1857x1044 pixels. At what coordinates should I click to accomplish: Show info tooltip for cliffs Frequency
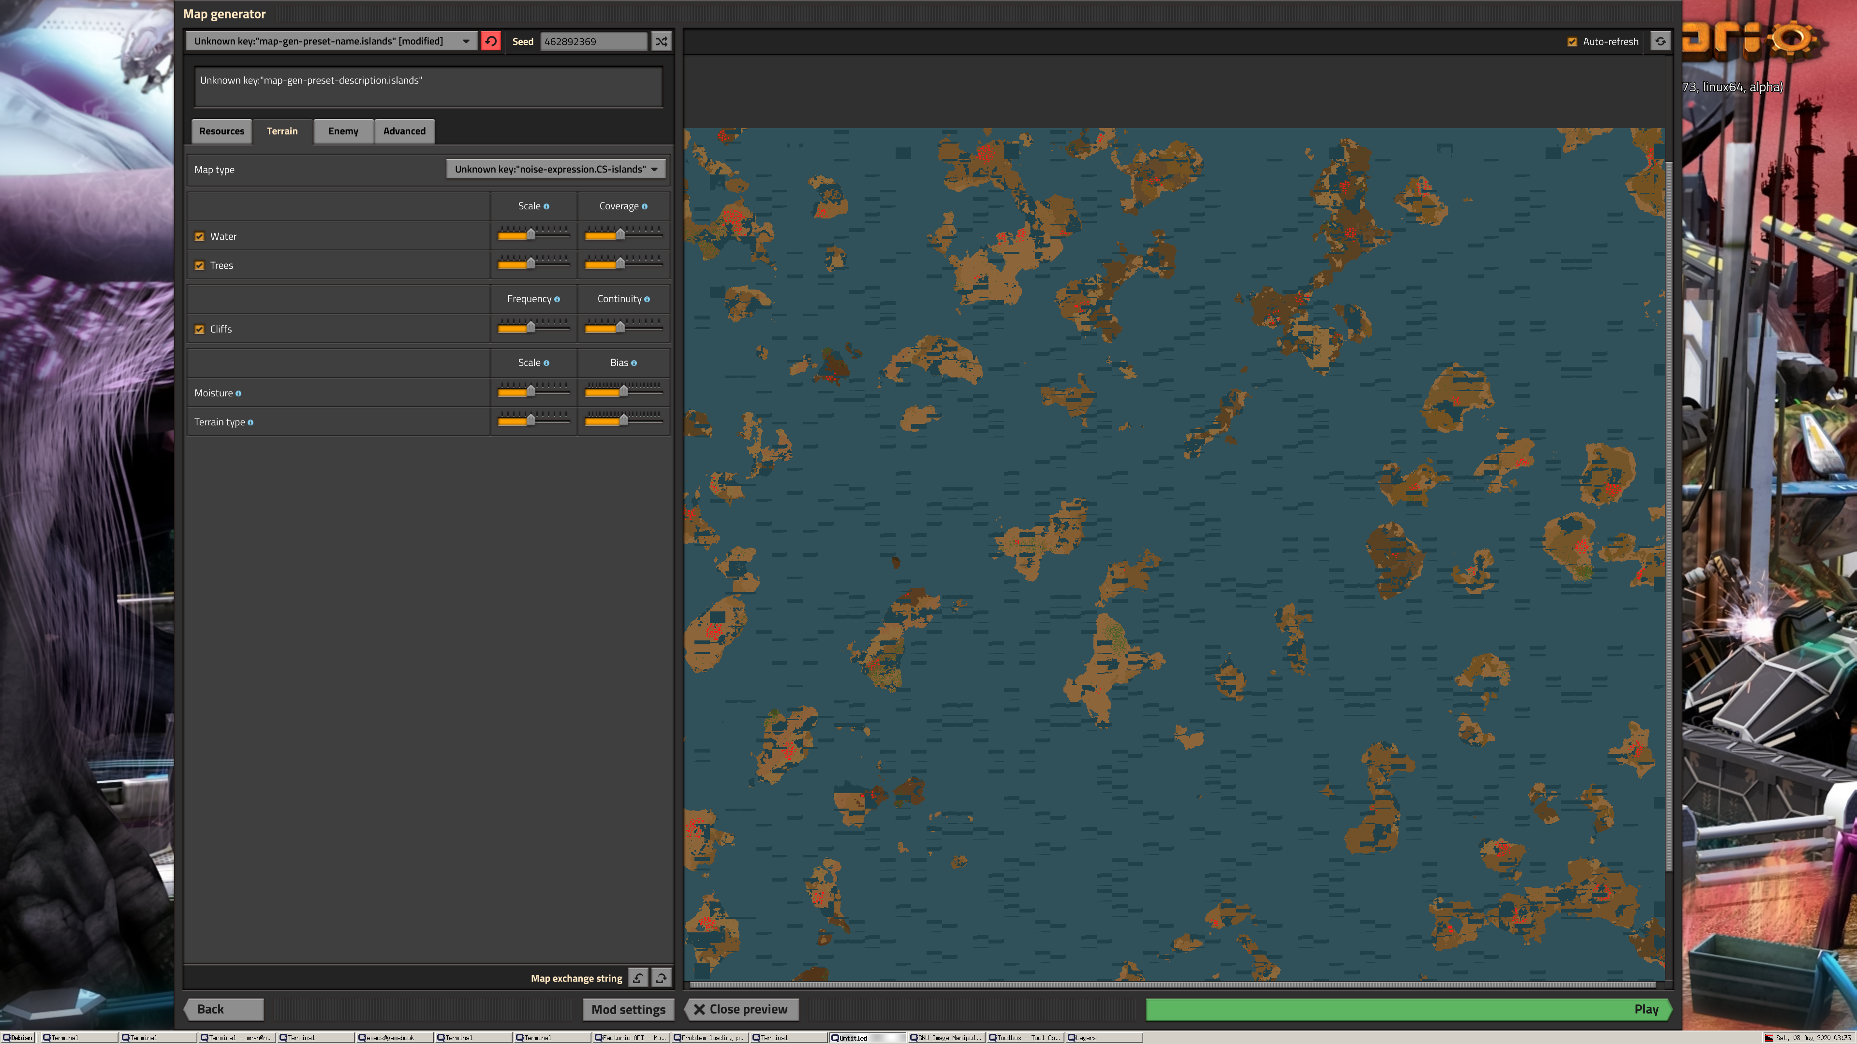(557, 300)
